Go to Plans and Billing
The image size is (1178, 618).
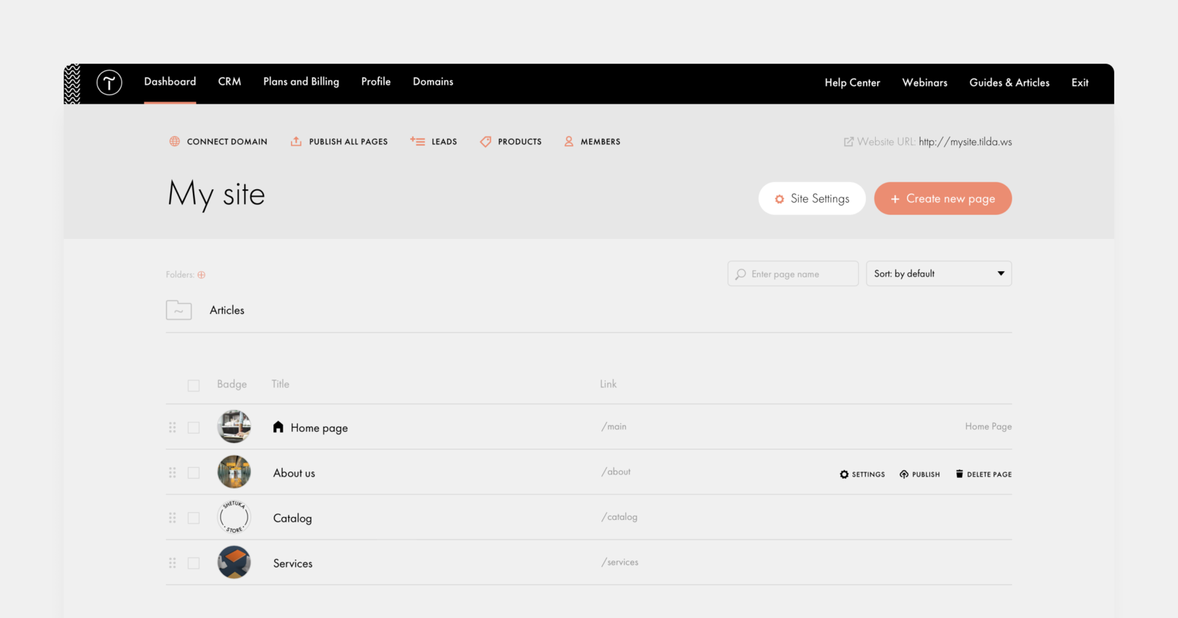pyautogui.click(x=301, y=82)
